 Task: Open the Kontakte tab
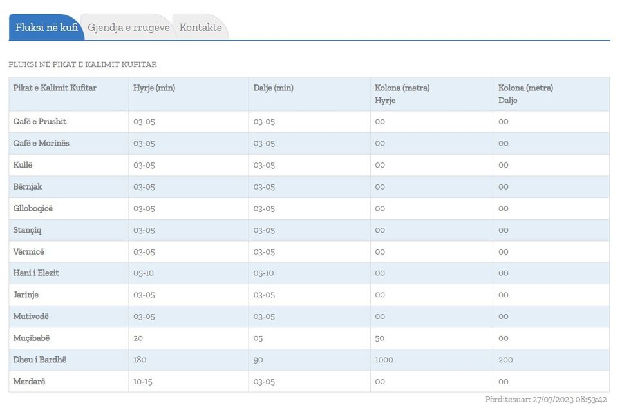[200, 28]
